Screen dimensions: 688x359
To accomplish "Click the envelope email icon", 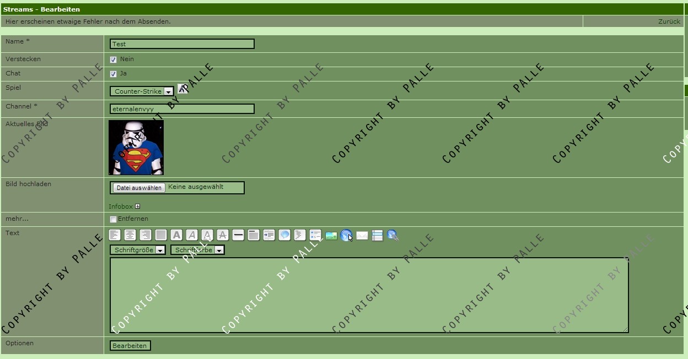I will coord(362,235).
